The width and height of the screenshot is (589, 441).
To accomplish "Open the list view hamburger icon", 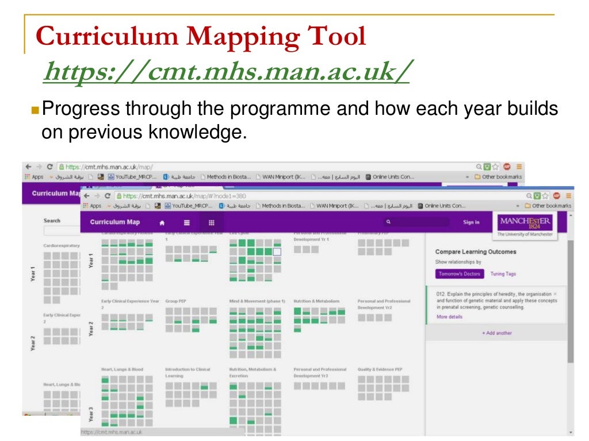I will [186, 223].
